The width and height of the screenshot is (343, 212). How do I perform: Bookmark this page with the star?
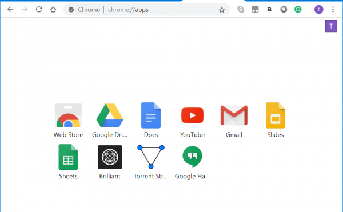click(x=222, y=10)
